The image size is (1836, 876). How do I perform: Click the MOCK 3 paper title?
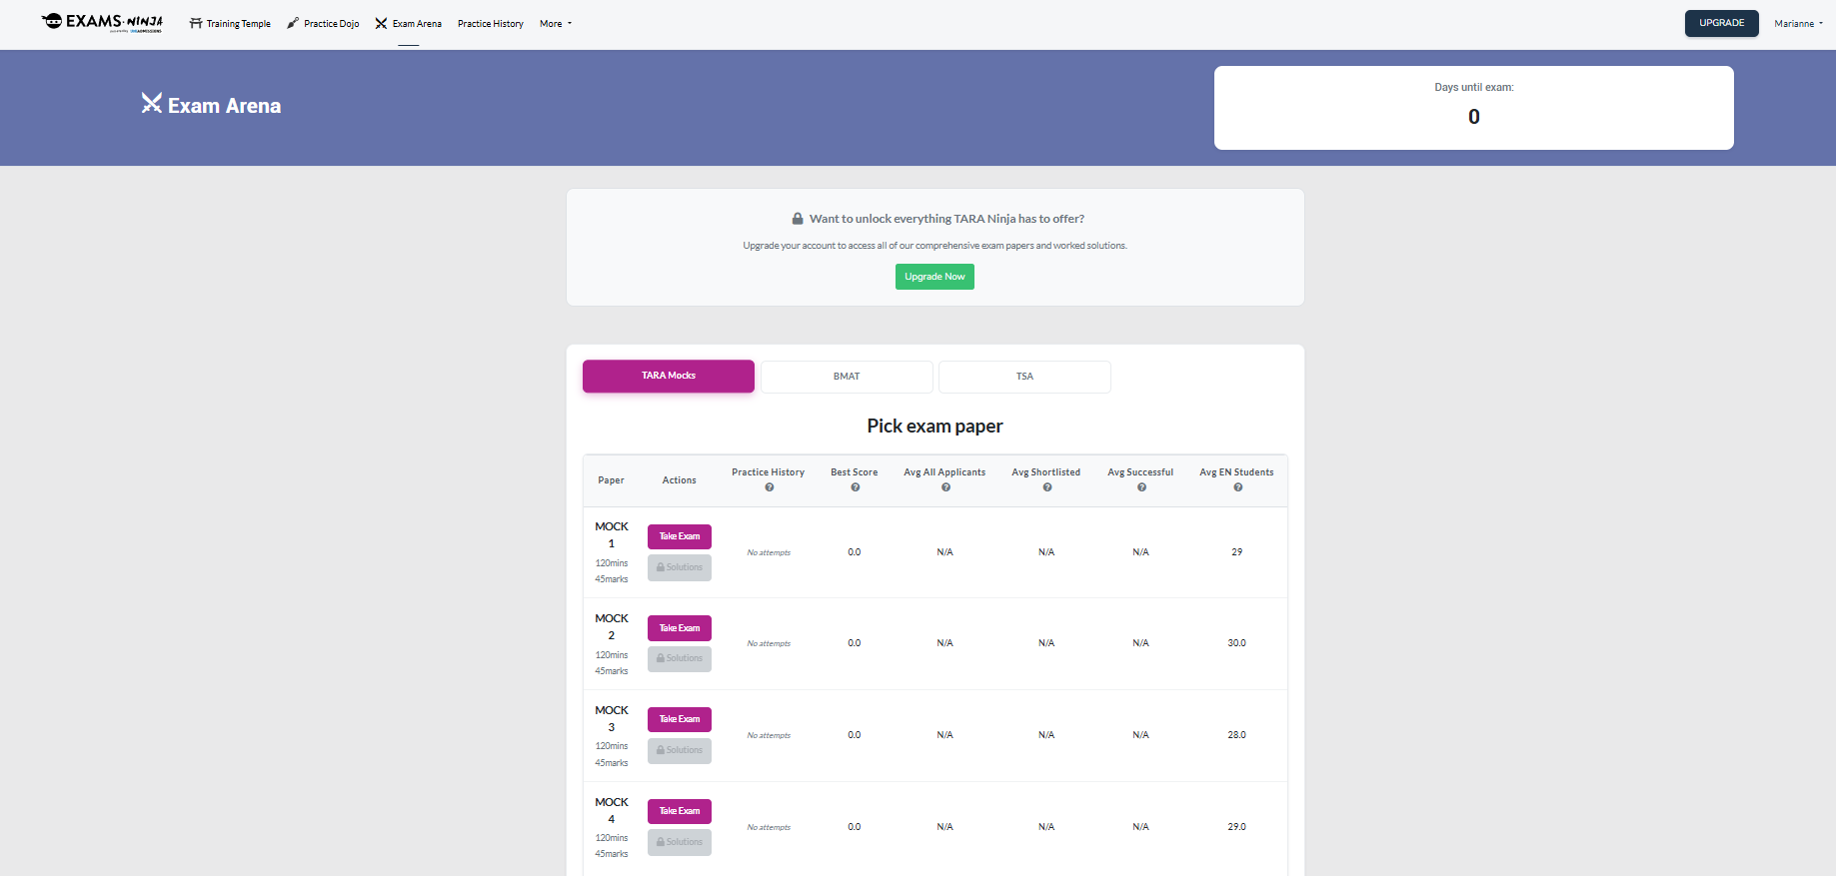tap(612, 719)
